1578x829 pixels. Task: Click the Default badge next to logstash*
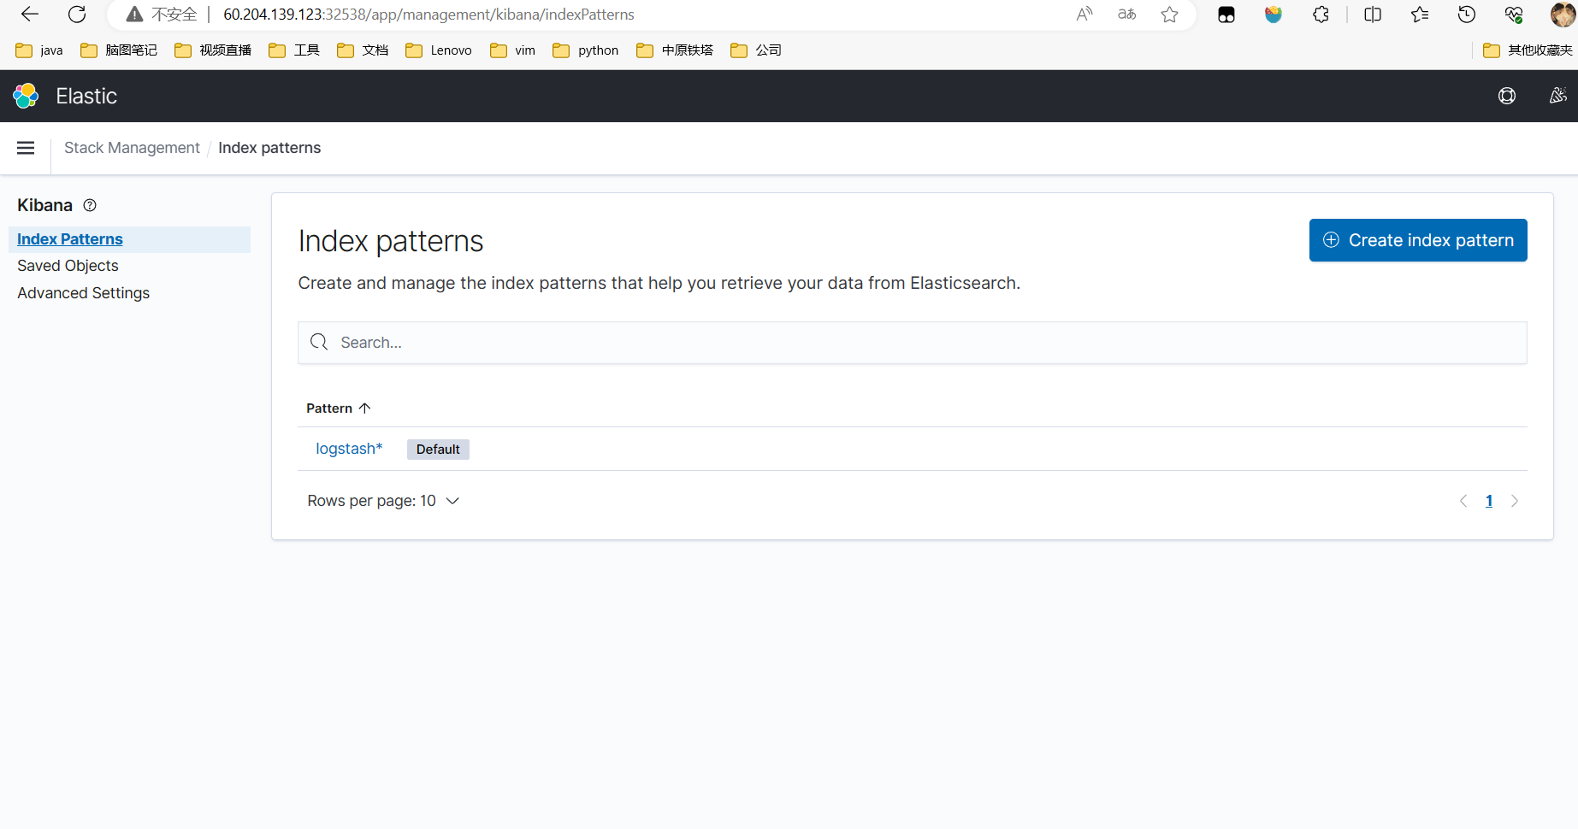[x=438, y=450]
